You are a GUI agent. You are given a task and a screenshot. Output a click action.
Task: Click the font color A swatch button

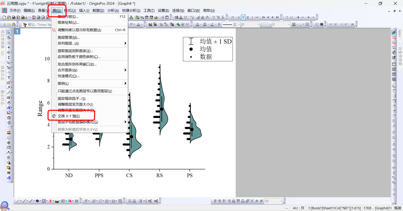tap(138, 24)
